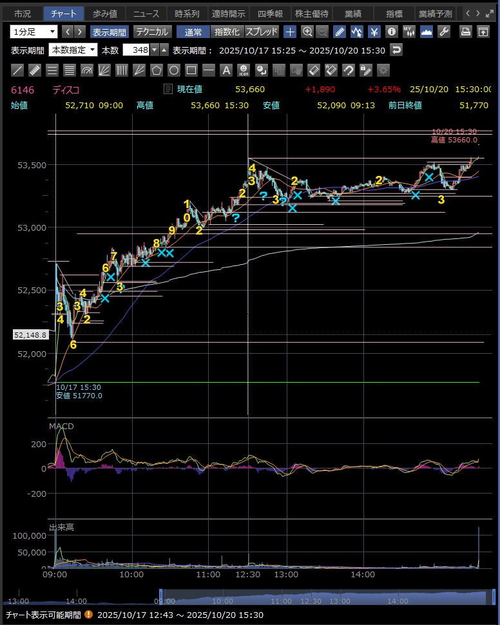Click the information 'i' icon
500x625 pixels.
[x=391, y=32]
